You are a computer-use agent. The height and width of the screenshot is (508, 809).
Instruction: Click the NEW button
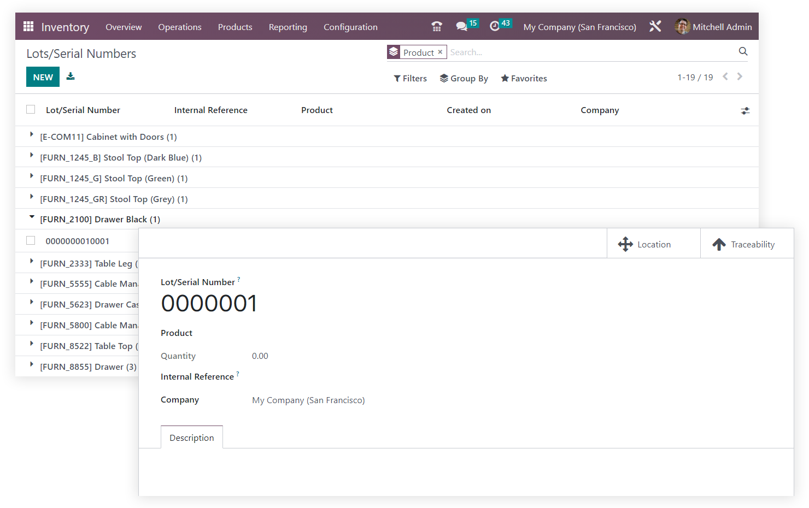[x=43, y=76]
